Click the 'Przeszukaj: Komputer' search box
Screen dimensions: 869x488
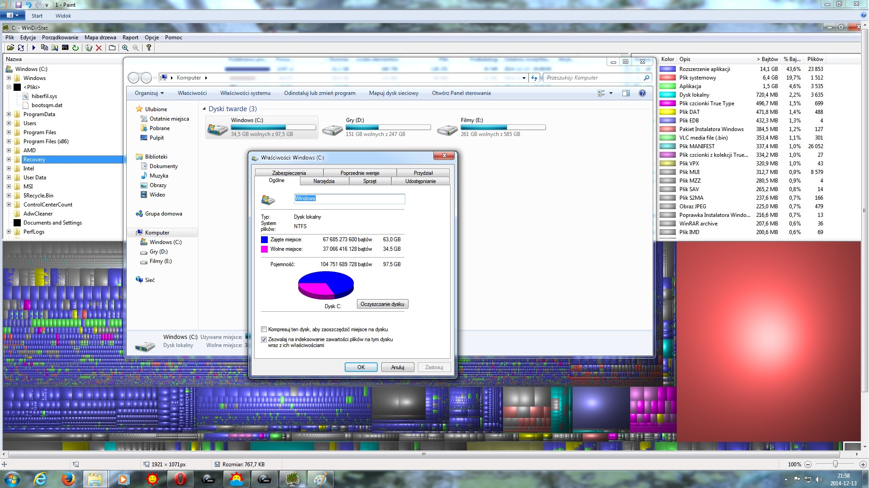[597, 78]
